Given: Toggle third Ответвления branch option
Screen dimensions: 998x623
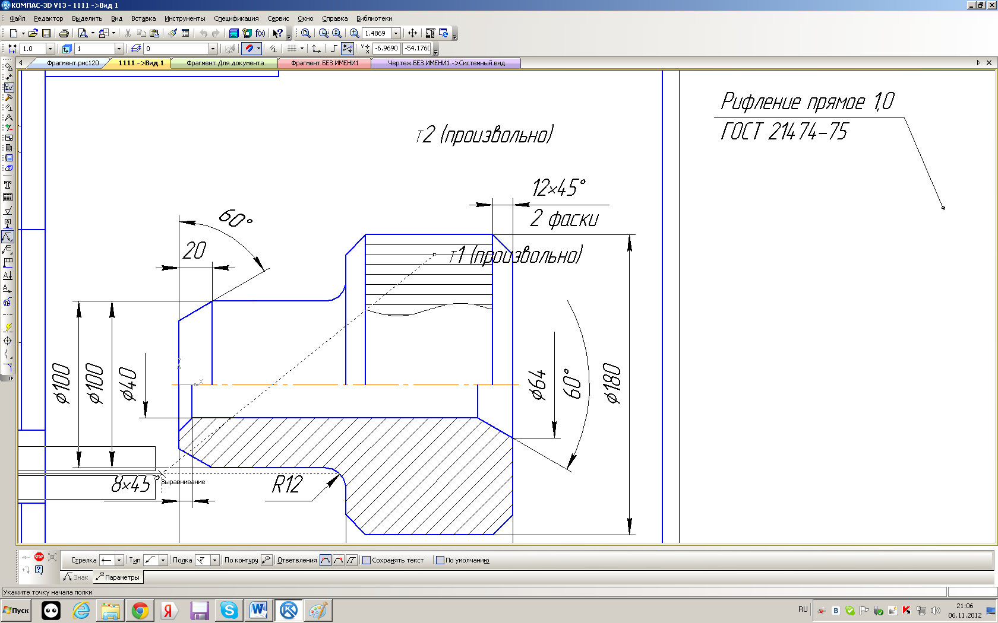Looking at the screenshot, I should tap(352, 560).
